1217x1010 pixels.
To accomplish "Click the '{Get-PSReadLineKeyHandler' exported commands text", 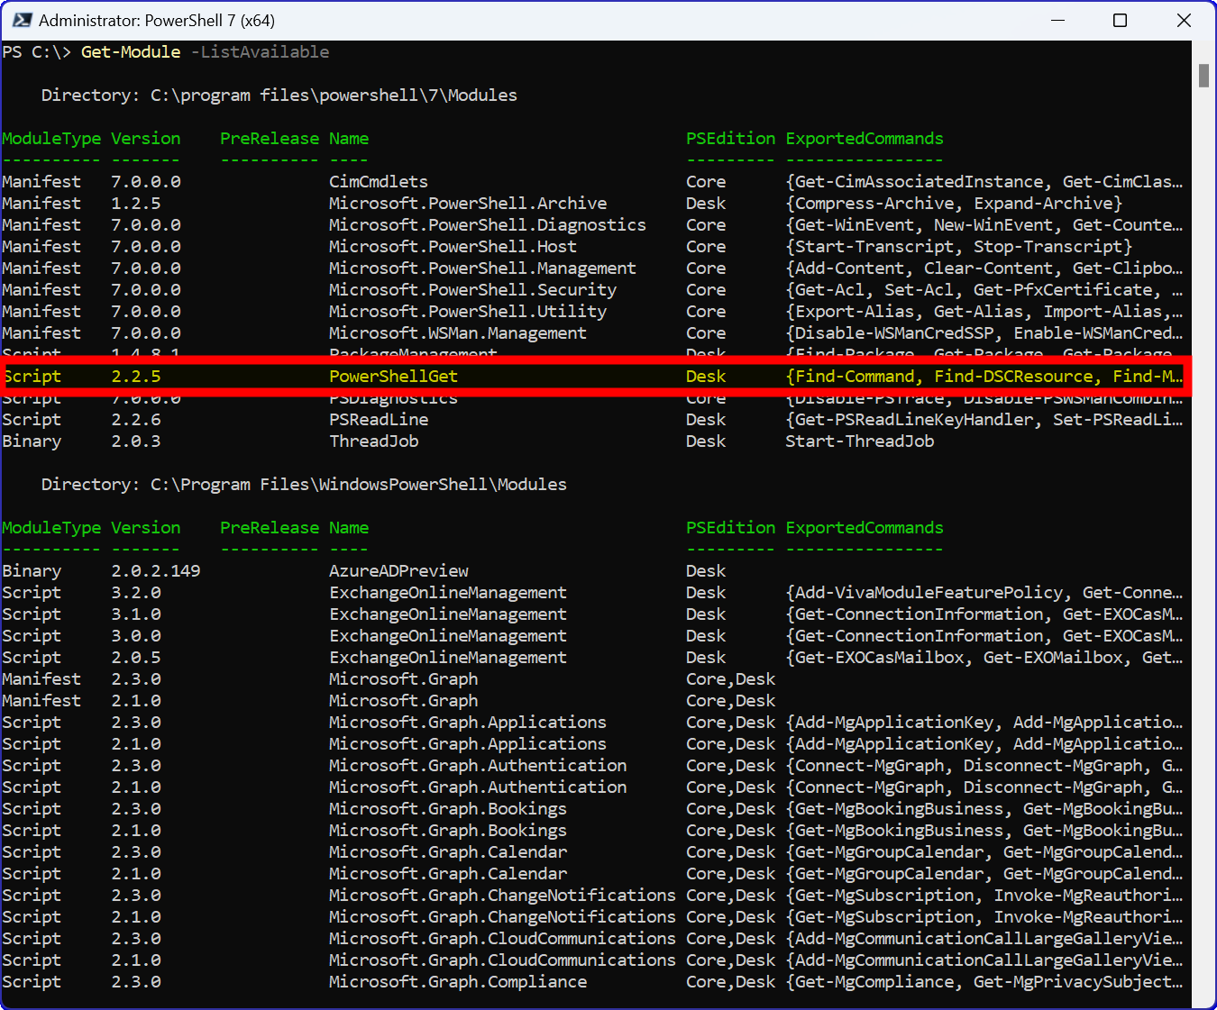I will tap(914, 420).
